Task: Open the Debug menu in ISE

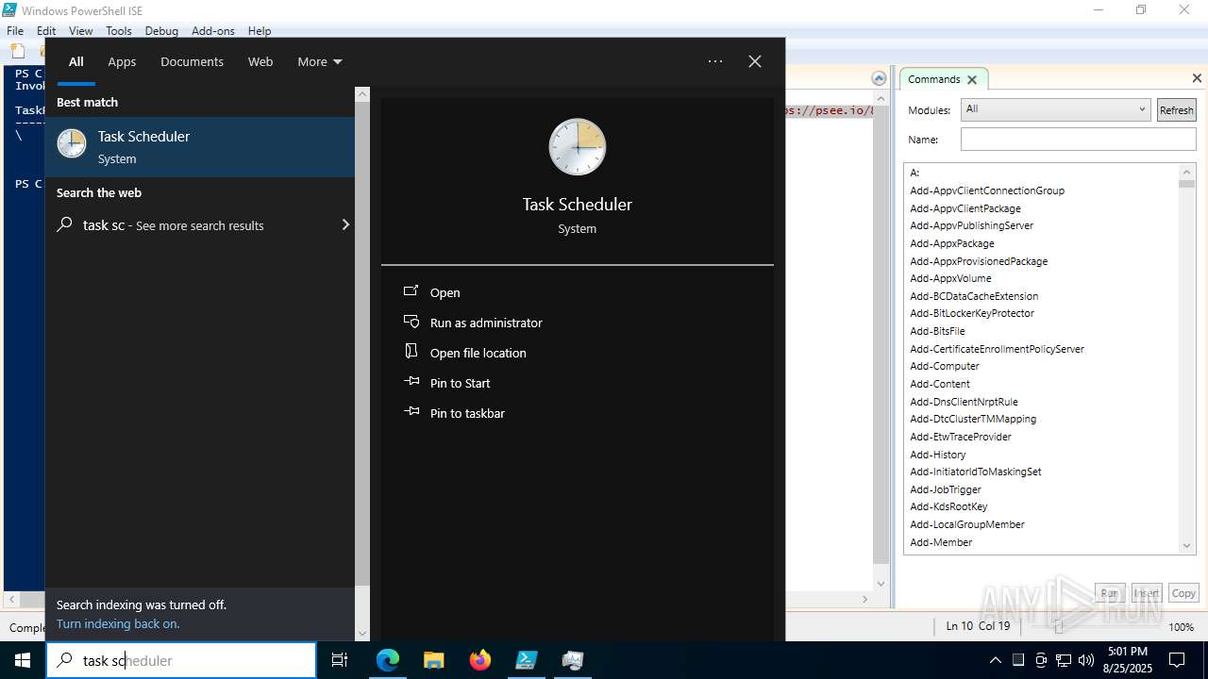Action: (161, 30)
